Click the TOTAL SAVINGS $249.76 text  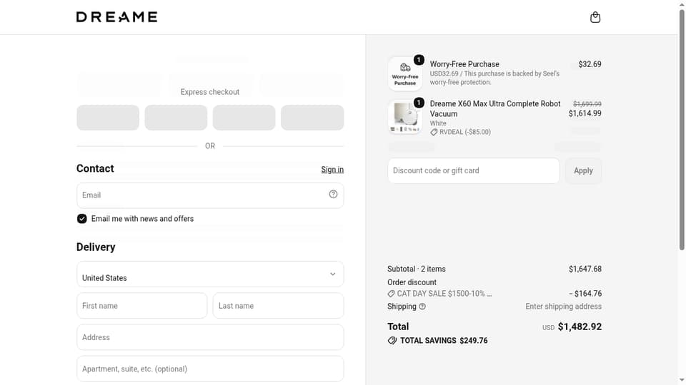(x=444, y=341)
